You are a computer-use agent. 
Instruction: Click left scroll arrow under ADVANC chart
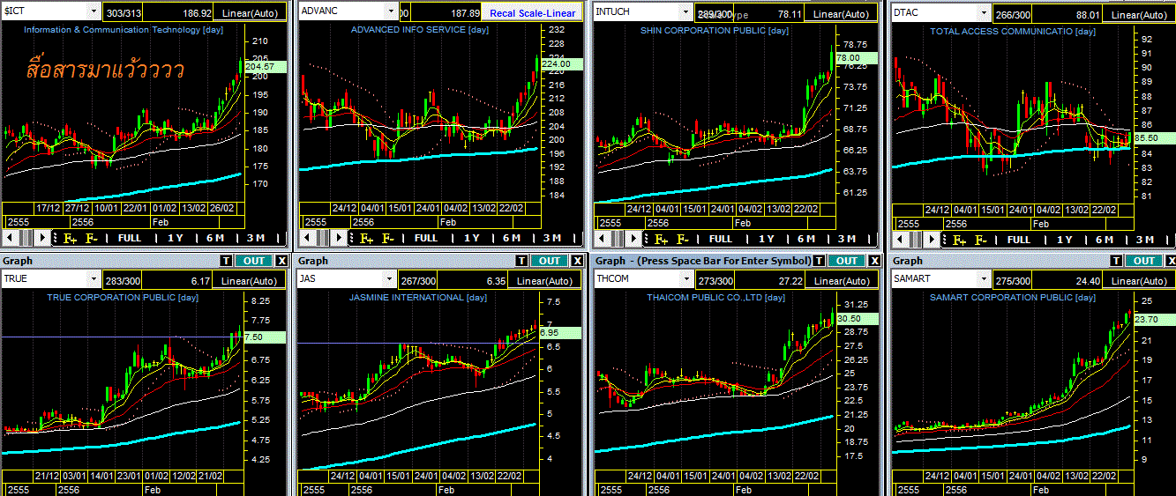(x=305, y=238)
